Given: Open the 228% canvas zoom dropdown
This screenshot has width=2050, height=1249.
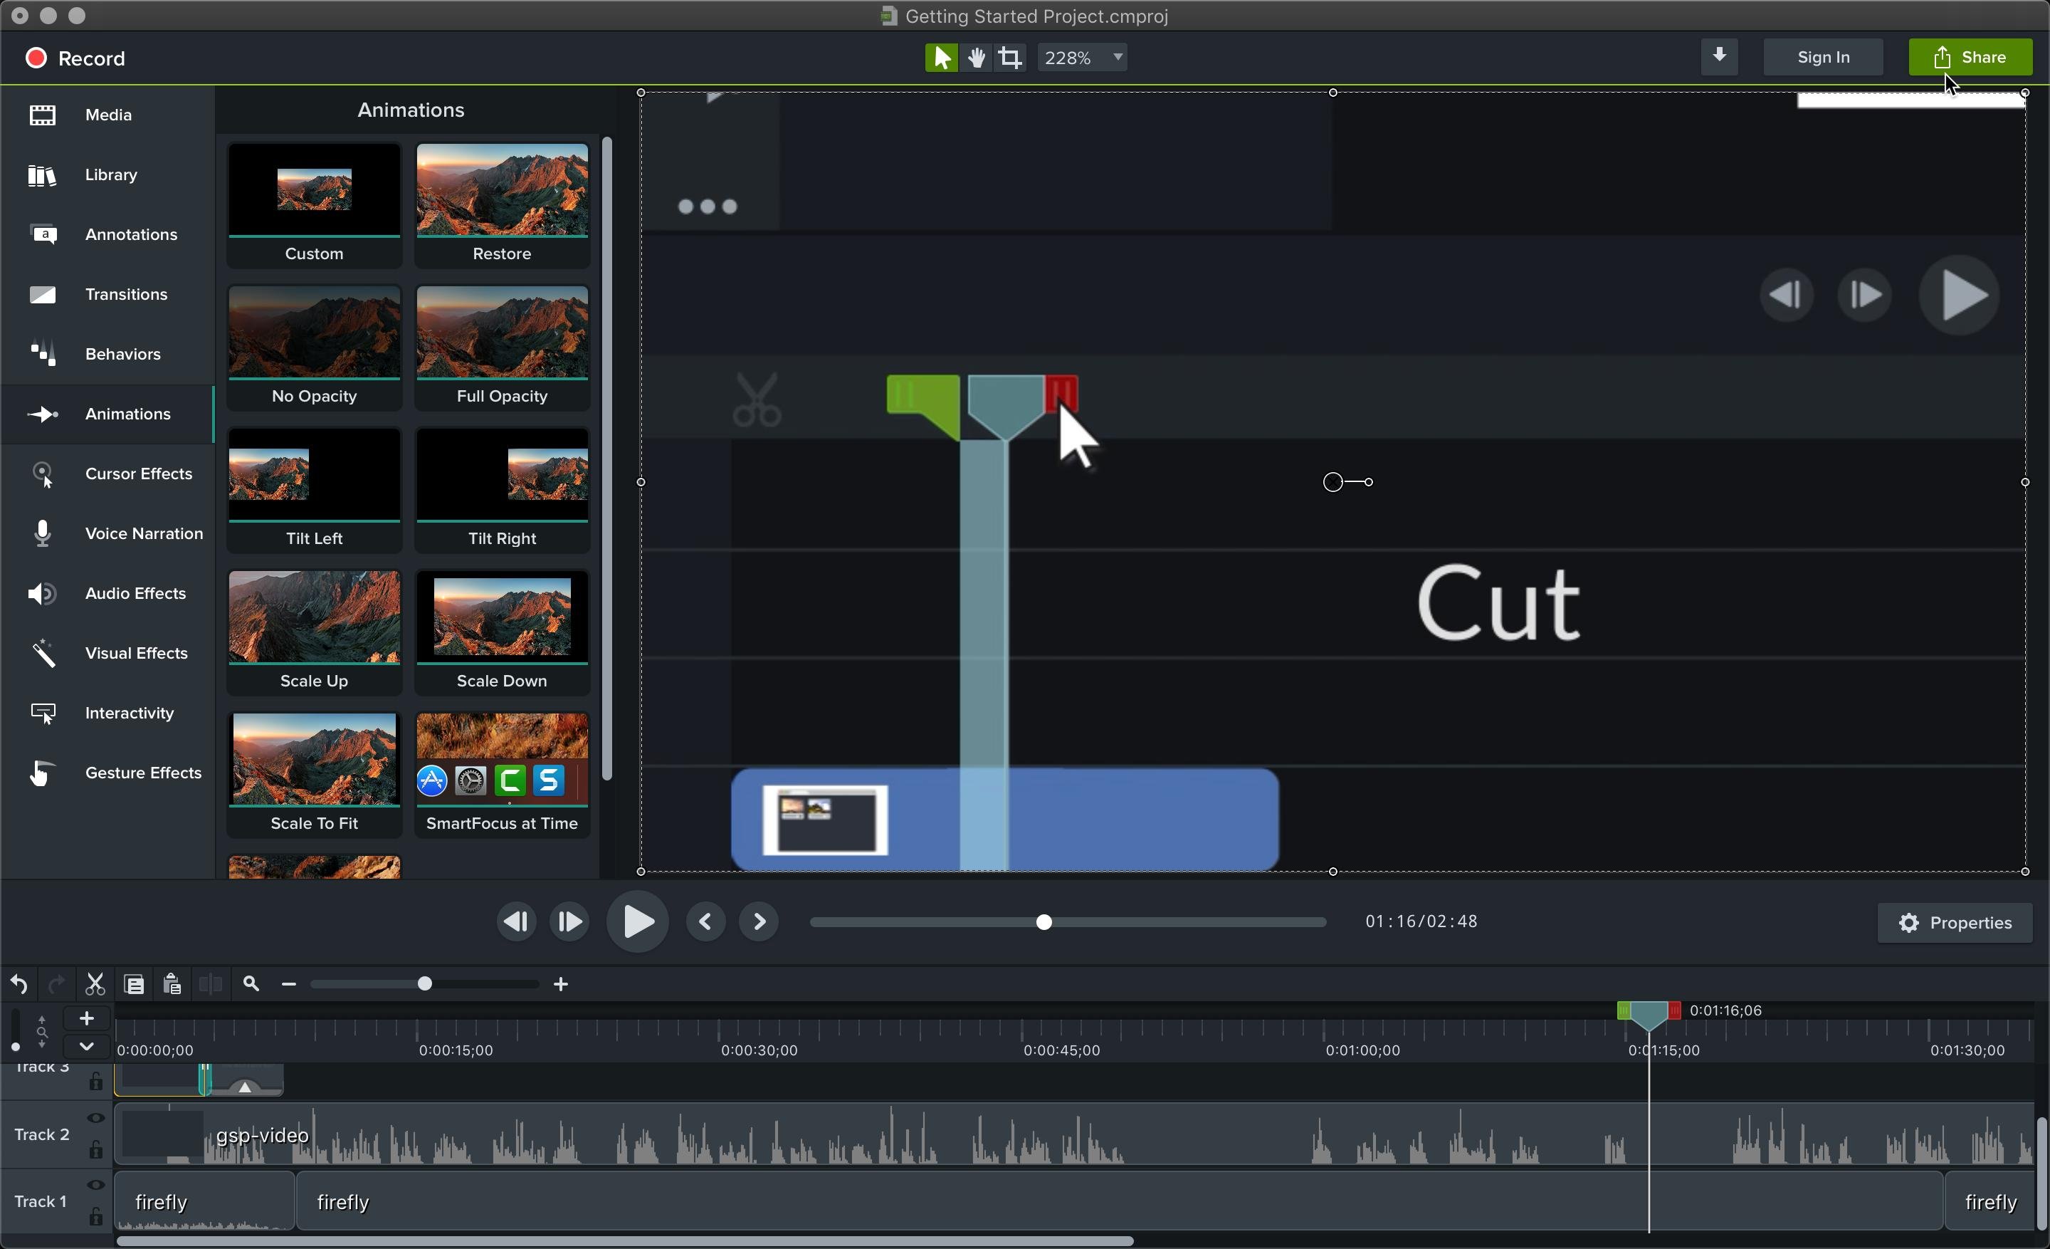Looking at the screenshot, I should coord(1083,58).
